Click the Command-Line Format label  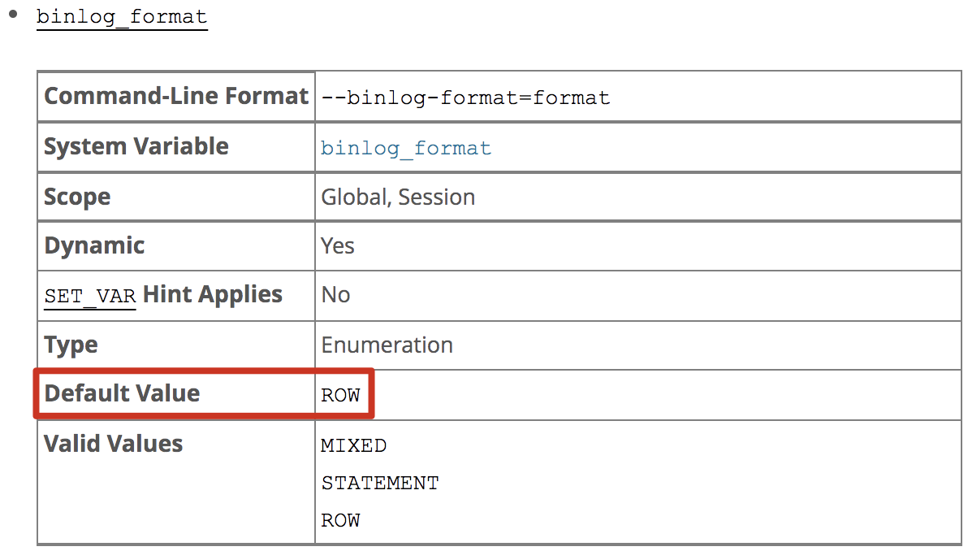[176, 96]
